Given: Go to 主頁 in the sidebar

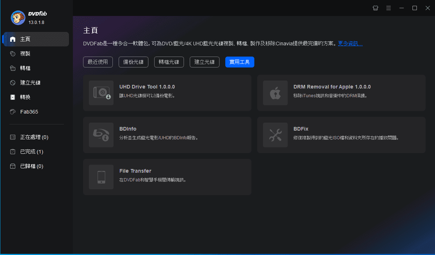Looking at the screenshot, I should coord(36,39).
